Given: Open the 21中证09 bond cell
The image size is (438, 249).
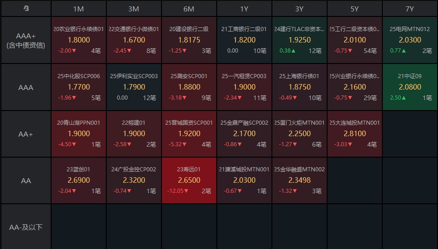Looking at the screenshot, I should 410,87.
